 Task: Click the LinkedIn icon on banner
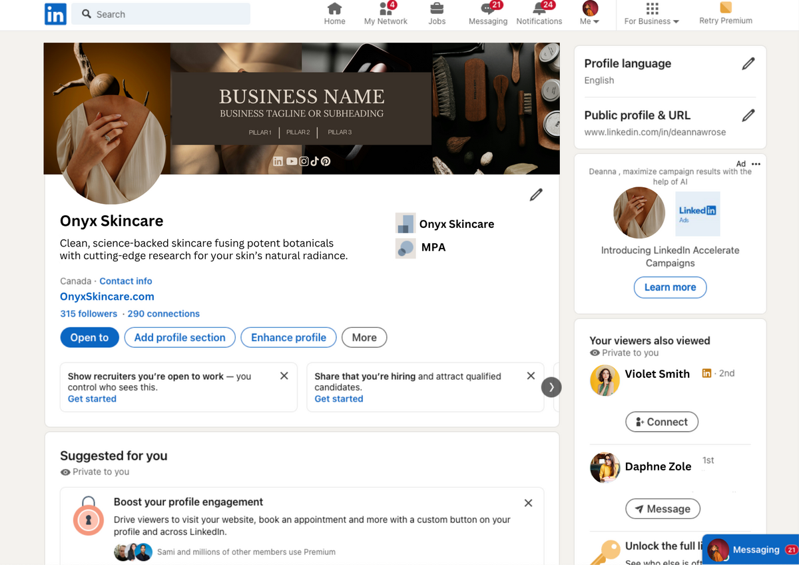pos(278,161)
